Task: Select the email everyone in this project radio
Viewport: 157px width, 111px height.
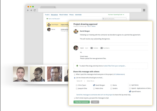Action: click(75, 75)
